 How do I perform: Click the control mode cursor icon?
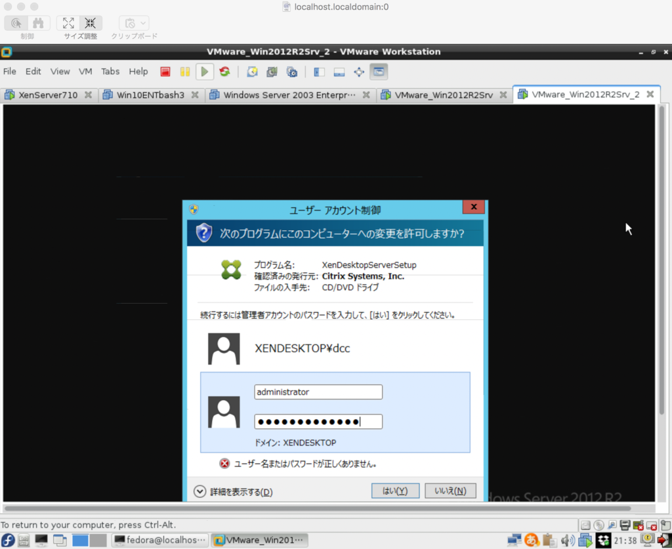pos(16,23)
